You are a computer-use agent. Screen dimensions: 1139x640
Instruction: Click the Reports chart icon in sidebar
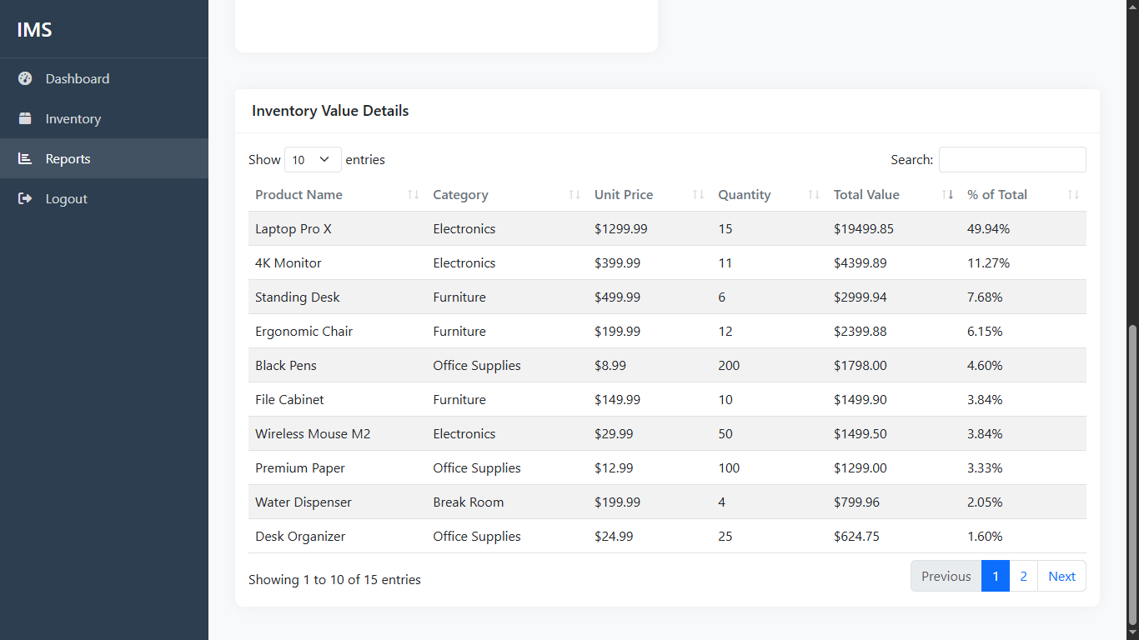tap(25, 158)
